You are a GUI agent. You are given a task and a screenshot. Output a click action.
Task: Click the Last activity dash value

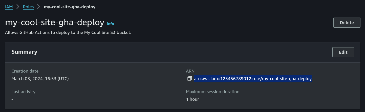[12, 99]
